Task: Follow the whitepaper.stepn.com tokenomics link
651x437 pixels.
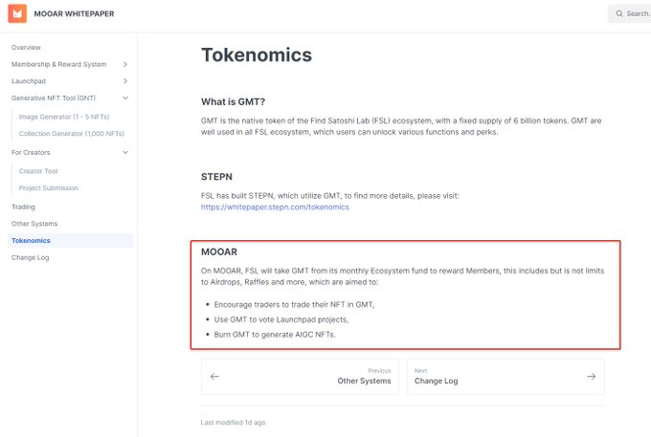Action: (275, 207)
